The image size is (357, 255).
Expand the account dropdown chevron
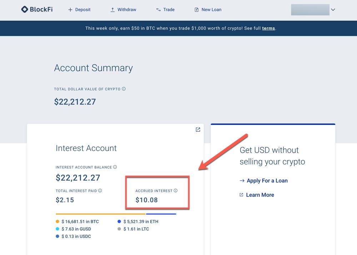[333, 10]
